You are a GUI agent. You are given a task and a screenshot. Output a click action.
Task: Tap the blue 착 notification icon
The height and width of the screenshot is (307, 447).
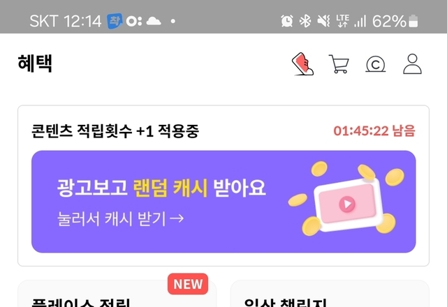pos(115,21)
